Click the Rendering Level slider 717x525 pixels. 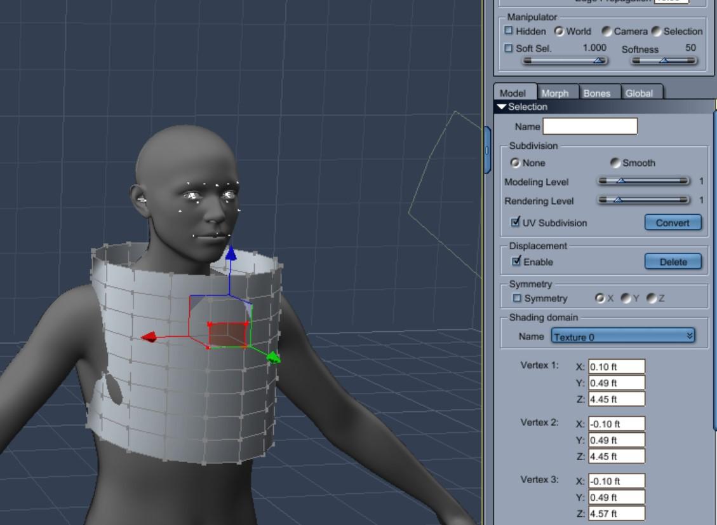[x=643, y=200]
